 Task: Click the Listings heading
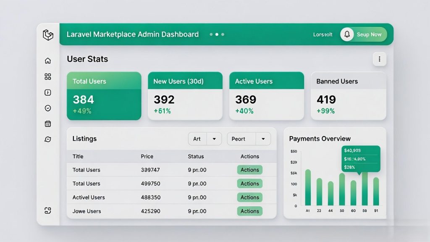84,139
